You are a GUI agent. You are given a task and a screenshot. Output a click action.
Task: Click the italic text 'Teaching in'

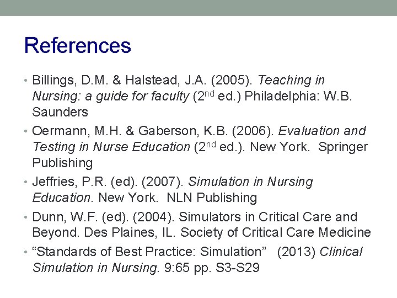click(x=292, y=81)
